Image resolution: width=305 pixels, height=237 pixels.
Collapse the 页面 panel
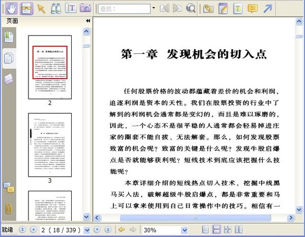[88, 21]
